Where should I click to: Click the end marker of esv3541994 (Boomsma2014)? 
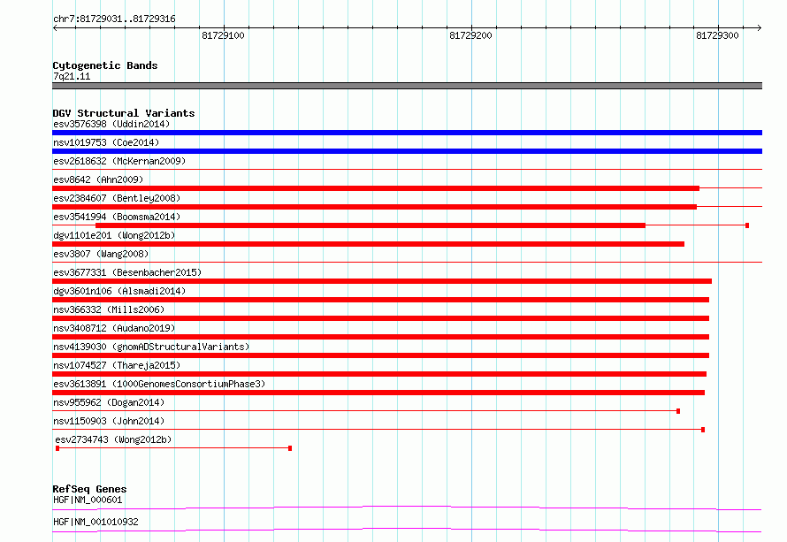click(747, 225)
